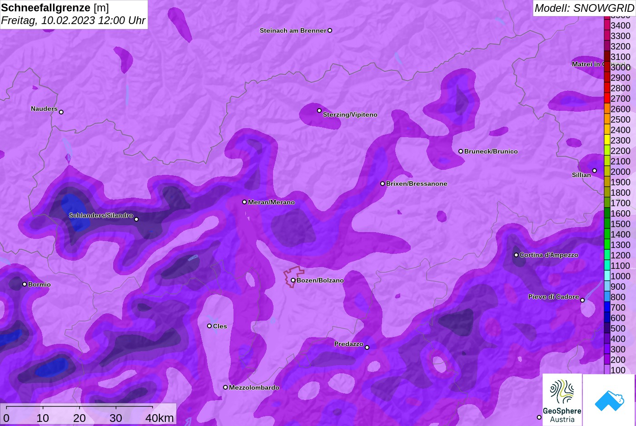
Task: Click the Schneefallgrenze [m] title
Action: [55, 8]
